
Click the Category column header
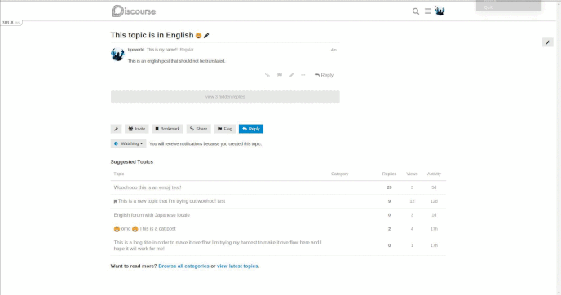click(x=339, y=174)
